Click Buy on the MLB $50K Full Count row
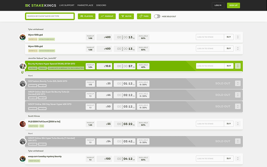 click(229, 124)
